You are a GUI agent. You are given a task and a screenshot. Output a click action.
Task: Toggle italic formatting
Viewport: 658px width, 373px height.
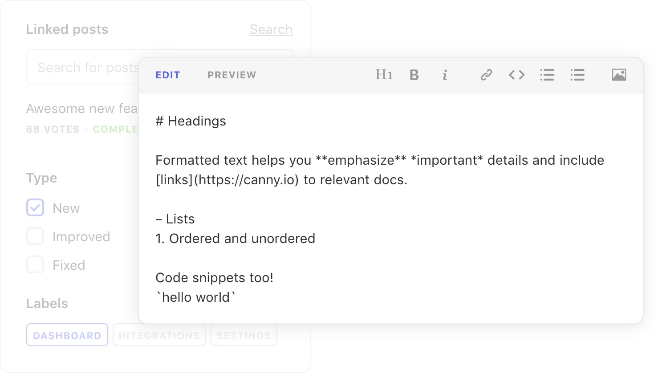[444, 75]
